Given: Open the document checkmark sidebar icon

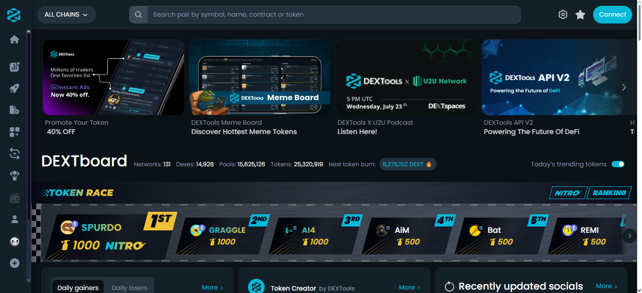Looking at the screenshot, I should click(14, 110).
